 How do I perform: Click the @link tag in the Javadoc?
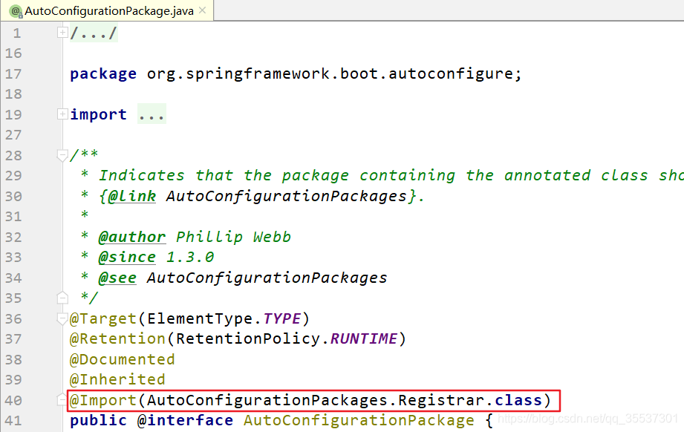pyautogui.click(x=131, y=196)
